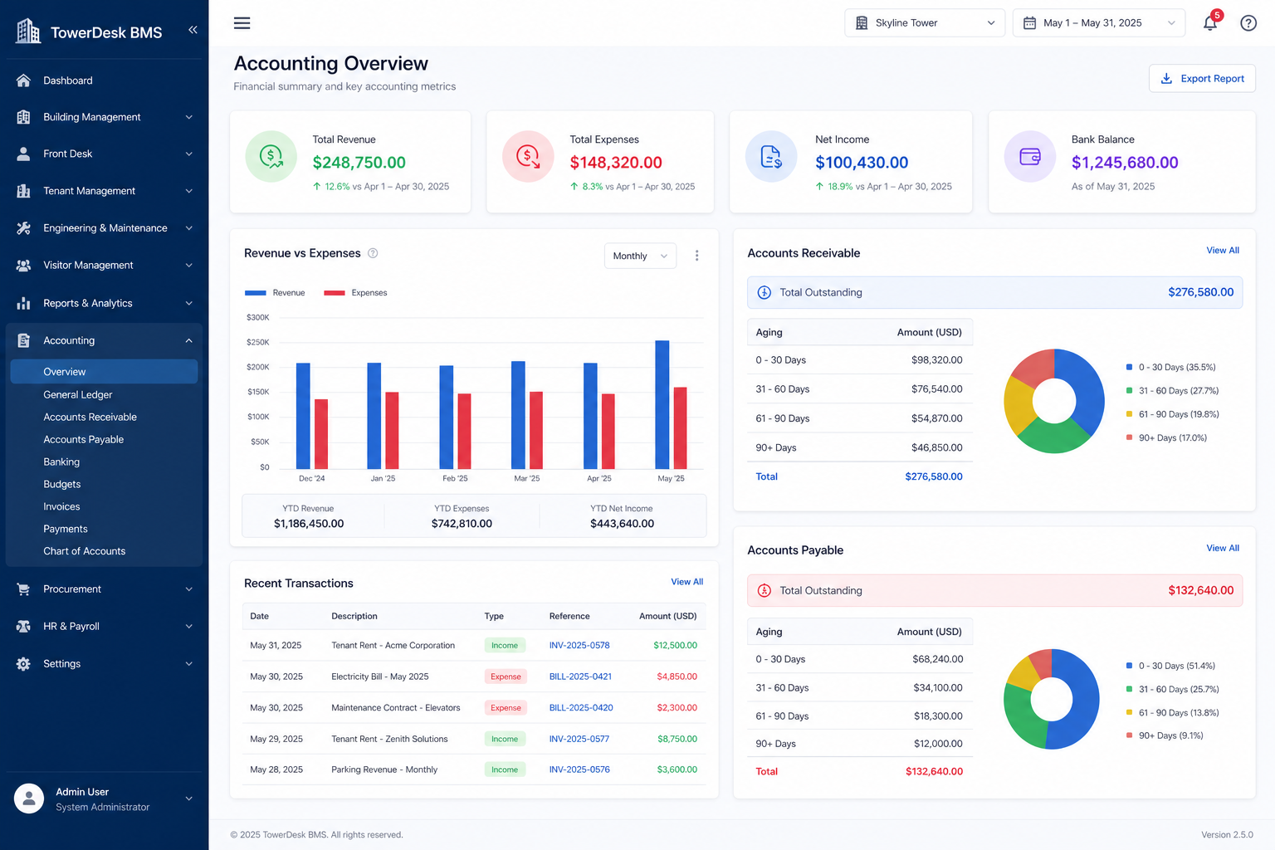Expand Settings submenu chevron
Screen dimensions: 1275x850
(x=188, y=664)
